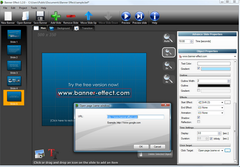Open the File menu
Screen dimensions: 240x167
coord(5,8)
